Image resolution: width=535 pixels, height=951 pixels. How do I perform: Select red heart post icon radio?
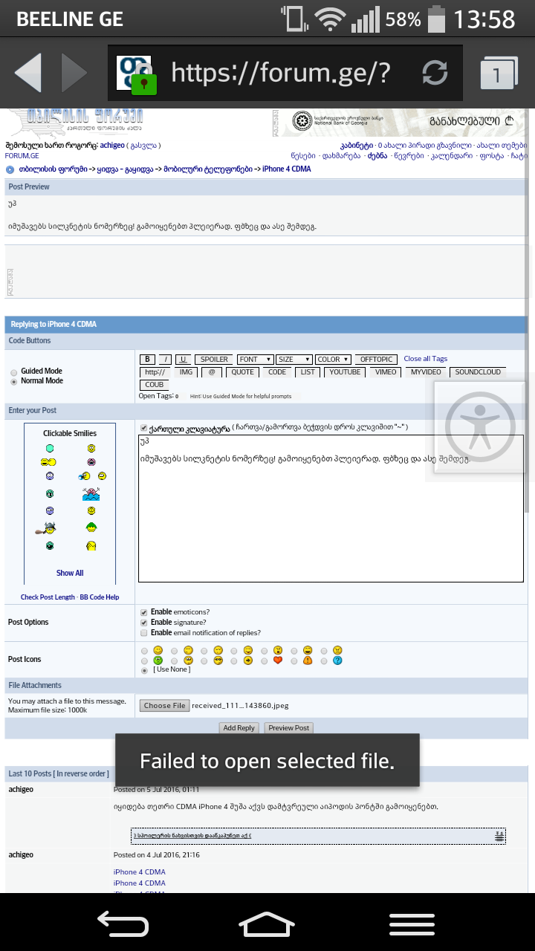[264, 660]
